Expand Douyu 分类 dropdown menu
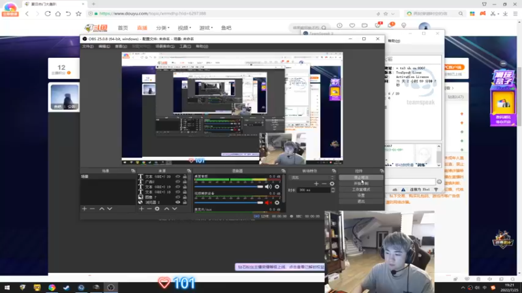 pyautogui.click(x=162, y=28)
